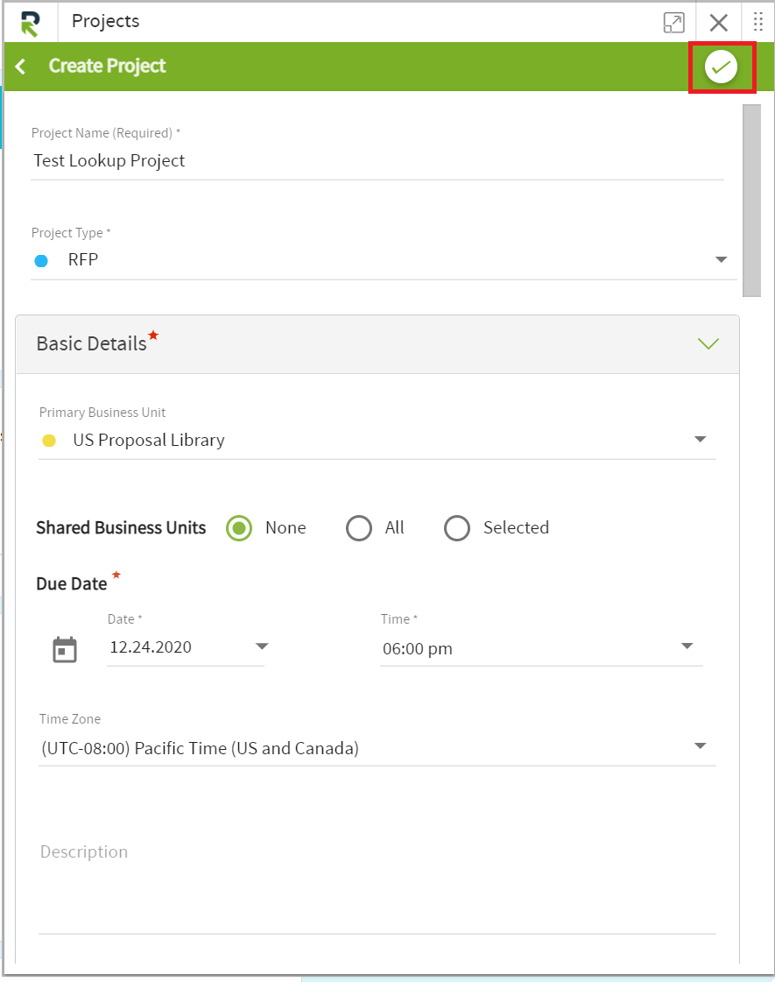Open the calendar icon beside Due Date

(65, 649)
